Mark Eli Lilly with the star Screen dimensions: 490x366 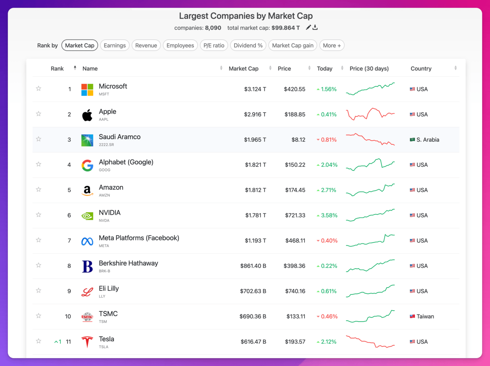39,291
